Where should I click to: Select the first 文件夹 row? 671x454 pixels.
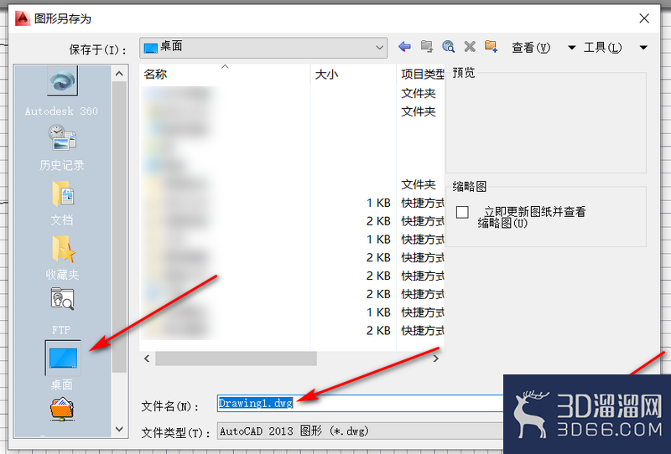(x=292, y=93)
